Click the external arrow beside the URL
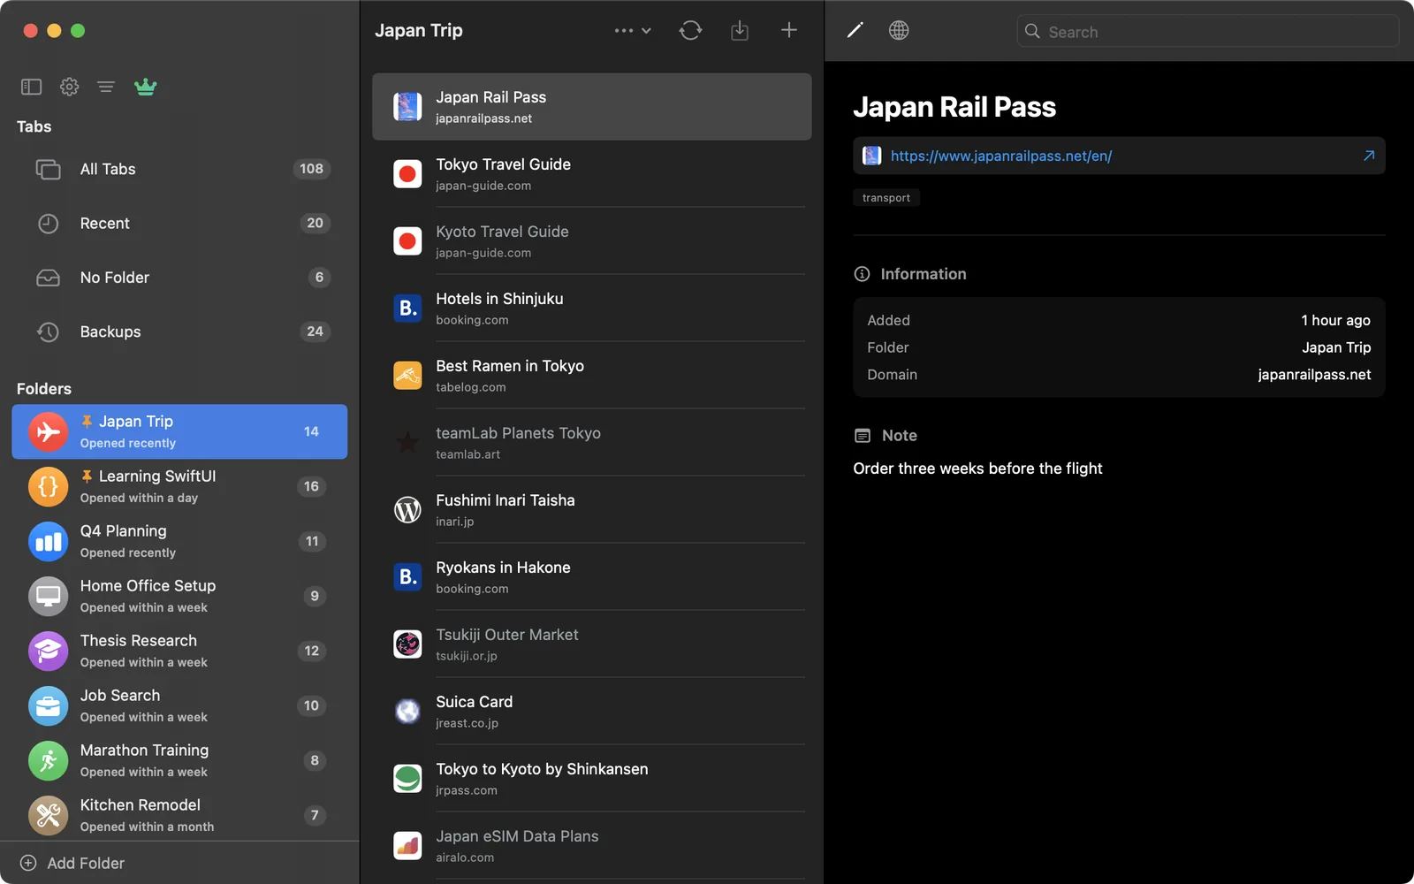The width and height of the screenshot is (1414, 884). 1369,156
